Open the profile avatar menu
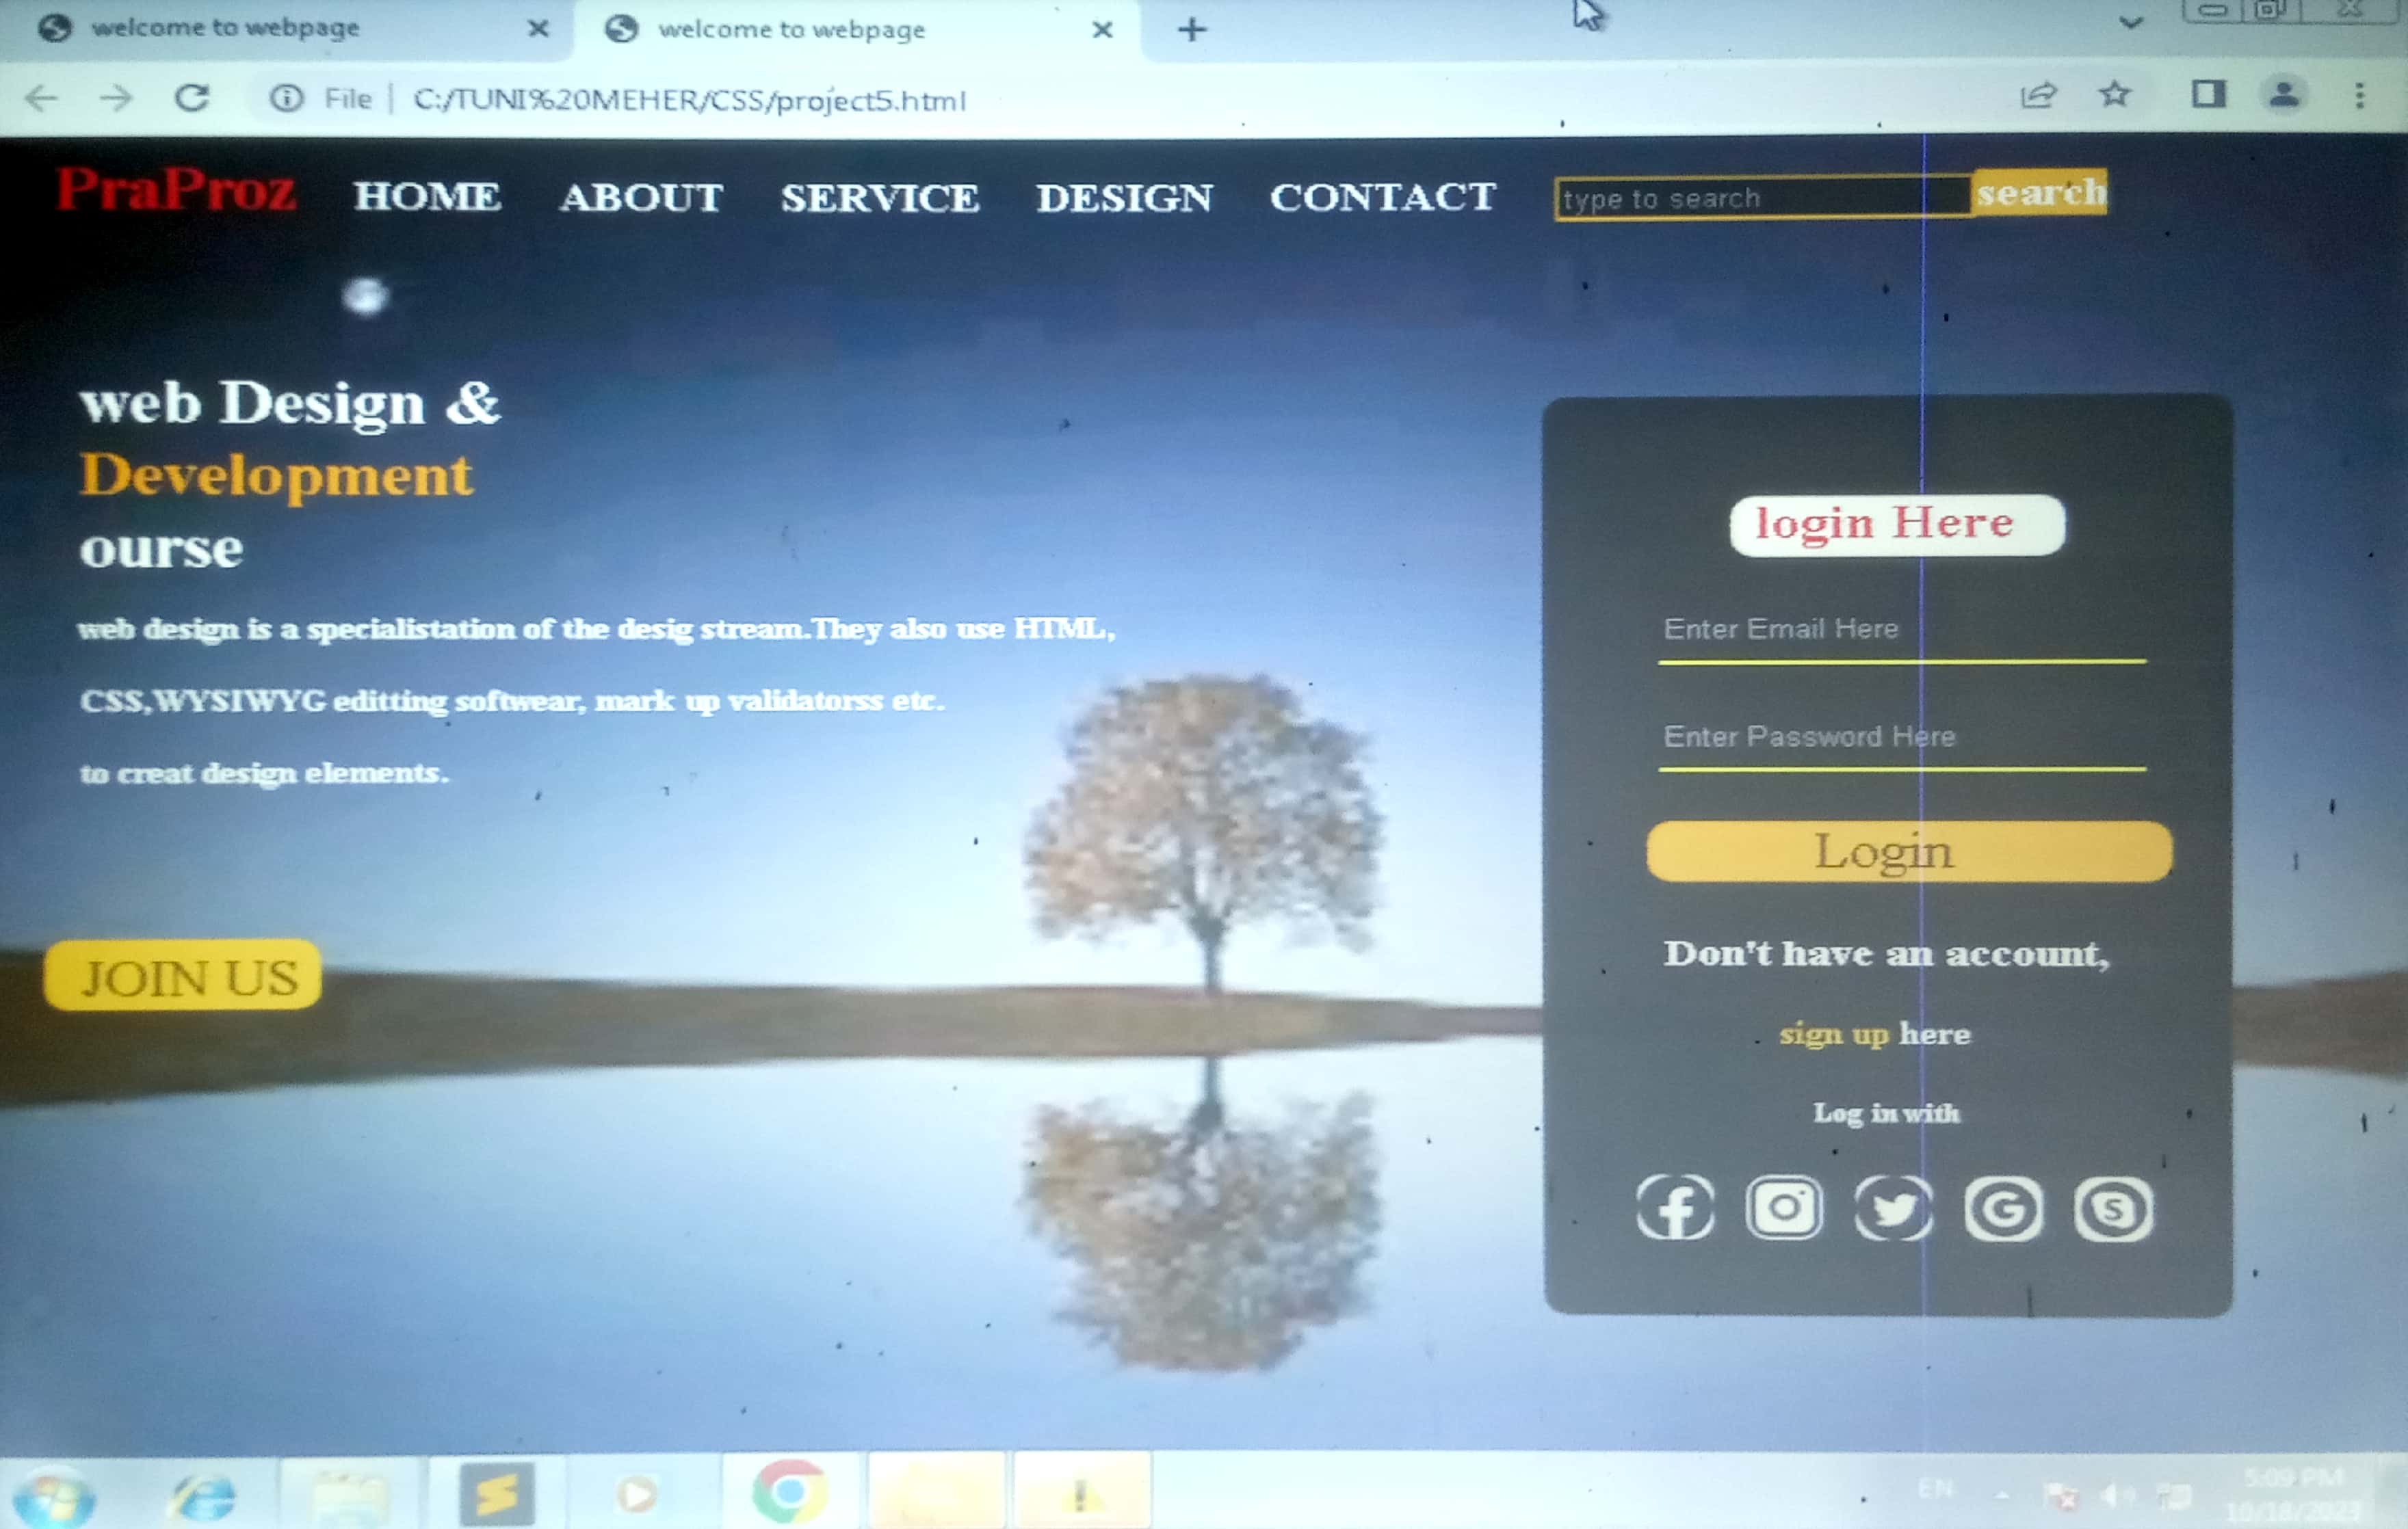This screenshot has height=1529, width=2408. tap(2283, 96)
